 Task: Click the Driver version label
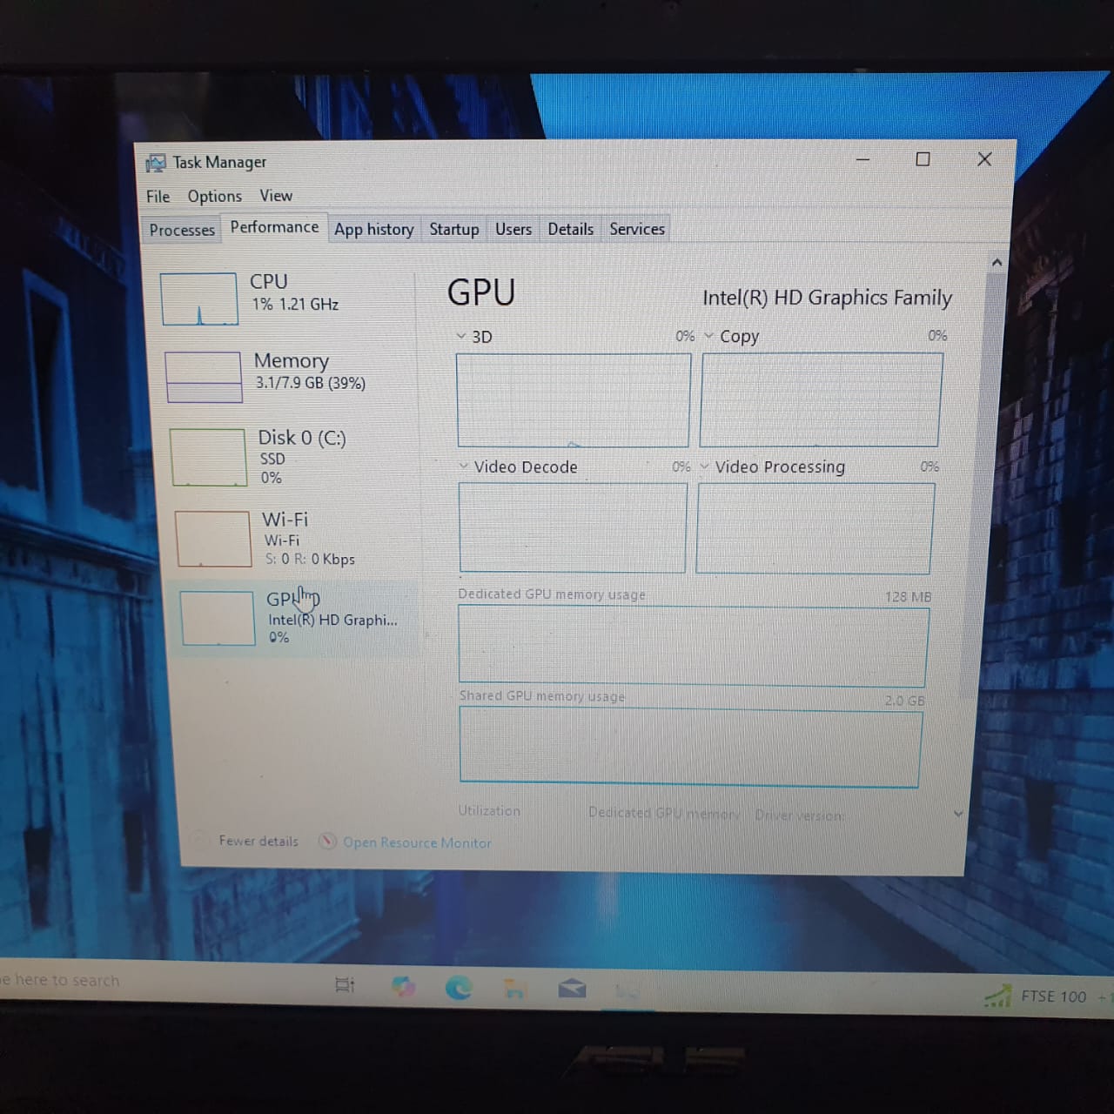(x=799, y=815)
